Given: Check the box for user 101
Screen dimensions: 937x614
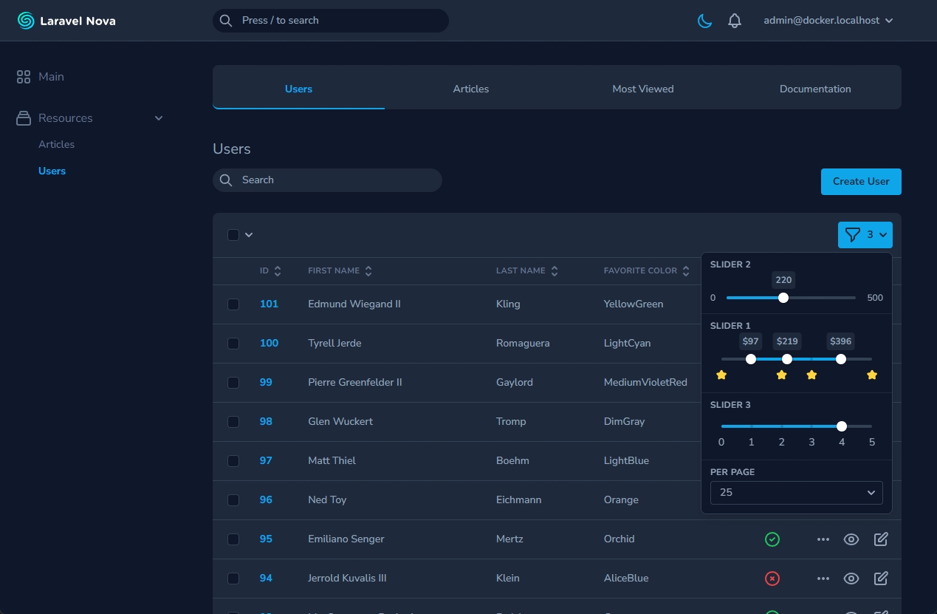Looking at the screenshot, I should 233,304.
